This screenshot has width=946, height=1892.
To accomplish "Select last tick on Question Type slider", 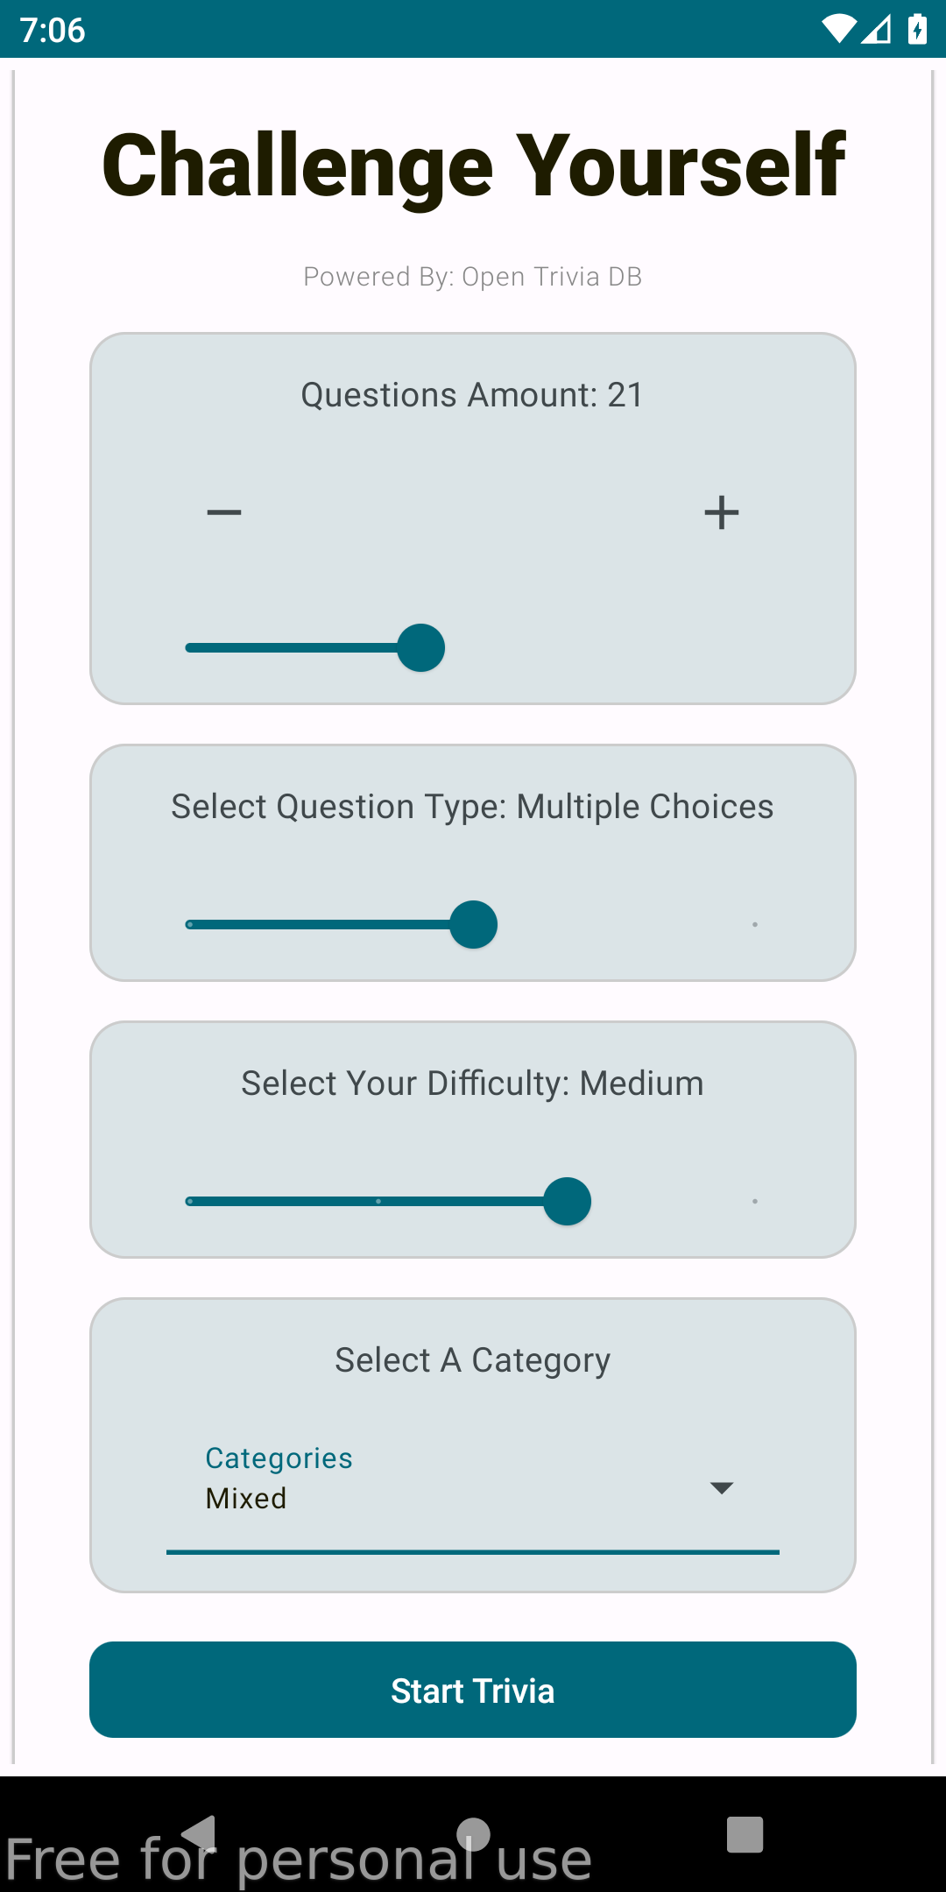I will [755, 925].
